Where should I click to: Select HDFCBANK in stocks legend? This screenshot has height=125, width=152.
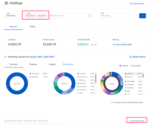(x=134, y=81)
